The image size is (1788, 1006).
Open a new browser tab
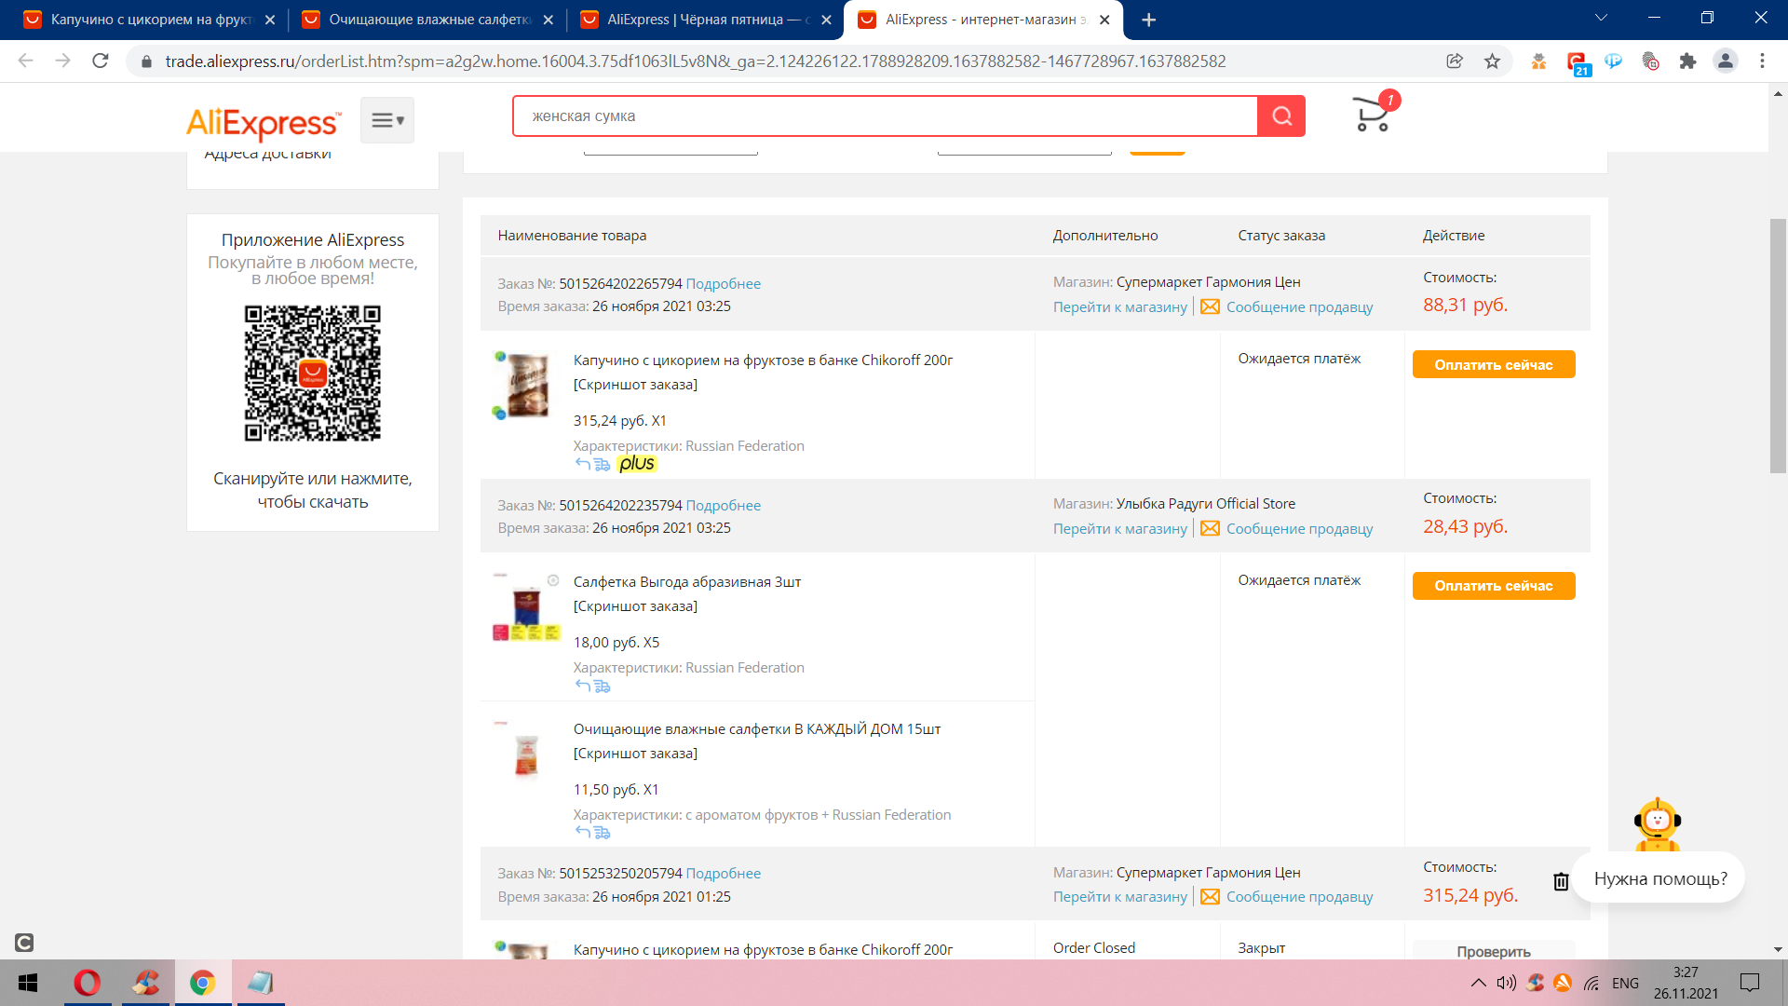tap(1149, 20)
